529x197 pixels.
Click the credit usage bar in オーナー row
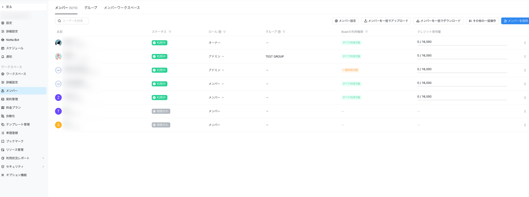pyautogui.click(x=462, y=45)
